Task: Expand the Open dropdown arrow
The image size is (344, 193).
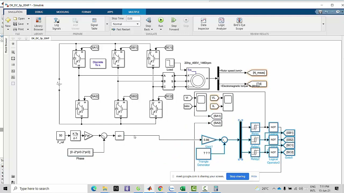Action: (29, 19)
